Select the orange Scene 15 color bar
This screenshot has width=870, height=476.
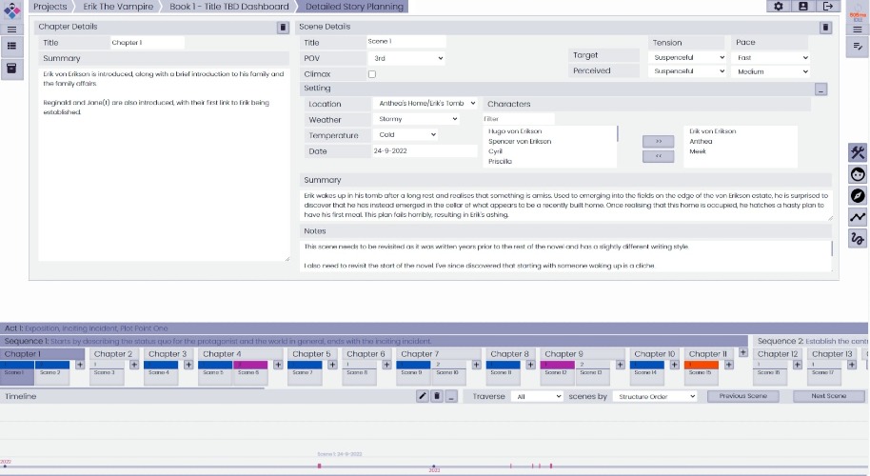(x=702, y=365)
